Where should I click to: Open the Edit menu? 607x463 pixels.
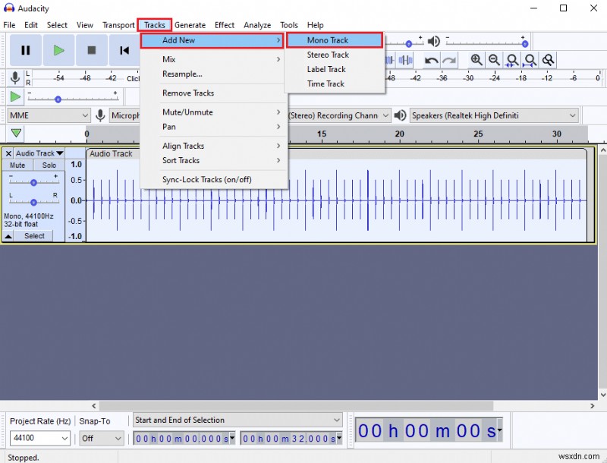(31, 25)
